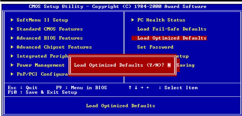Viewport: 242px width, 116px height.
Task: Open PnP/PCI Configurations entry
Action: (x=42, y=74)
